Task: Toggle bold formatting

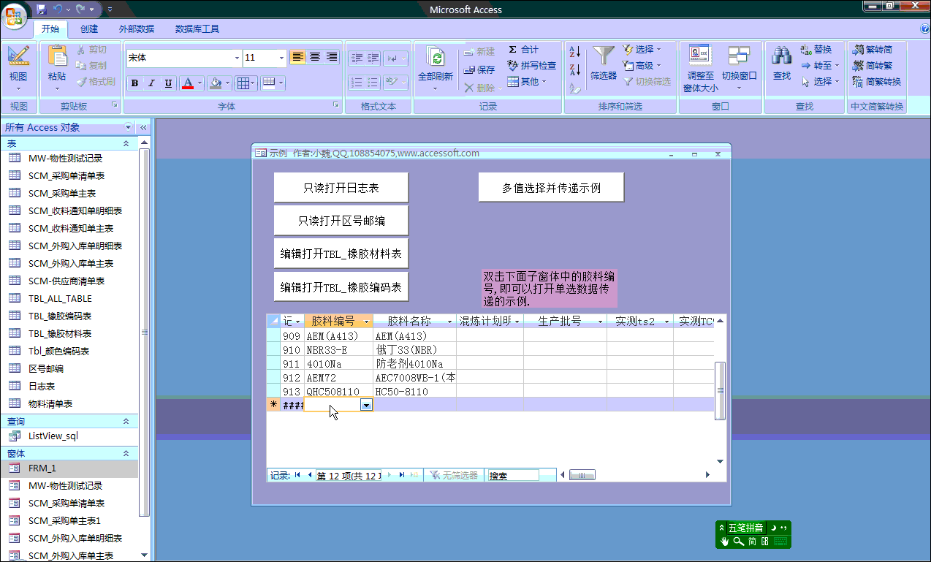Action: pyautogui.click(x=134, y=83)
